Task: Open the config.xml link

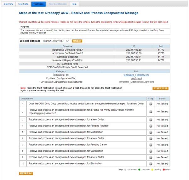Action: [x=136, y=78]
